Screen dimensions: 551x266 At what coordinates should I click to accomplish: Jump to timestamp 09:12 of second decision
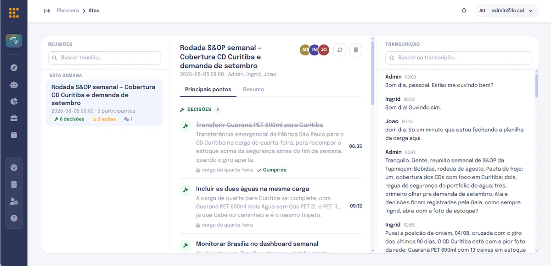pyautogui.click(x=356, y=206)
